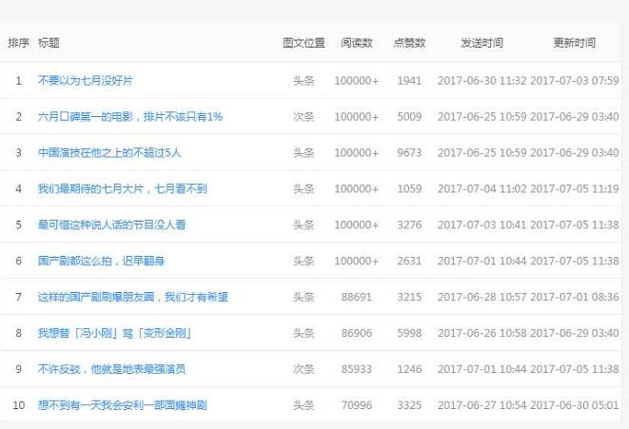Screen dimensions: 629x429
Task: Click update time 2017-07-01 08:36
Action: tap(575, 297)
